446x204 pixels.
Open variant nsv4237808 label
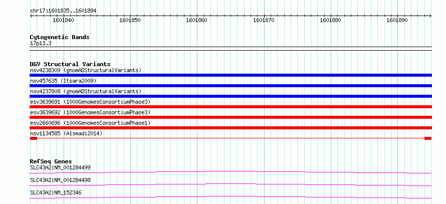point(86,91)
